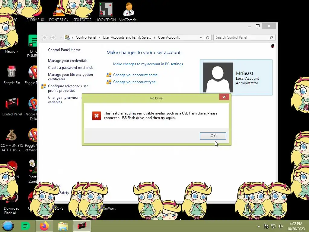Screen dimensions: 309x232
Task: Open the DONT STICK desktop icon
Action: [x=59, y=12]
